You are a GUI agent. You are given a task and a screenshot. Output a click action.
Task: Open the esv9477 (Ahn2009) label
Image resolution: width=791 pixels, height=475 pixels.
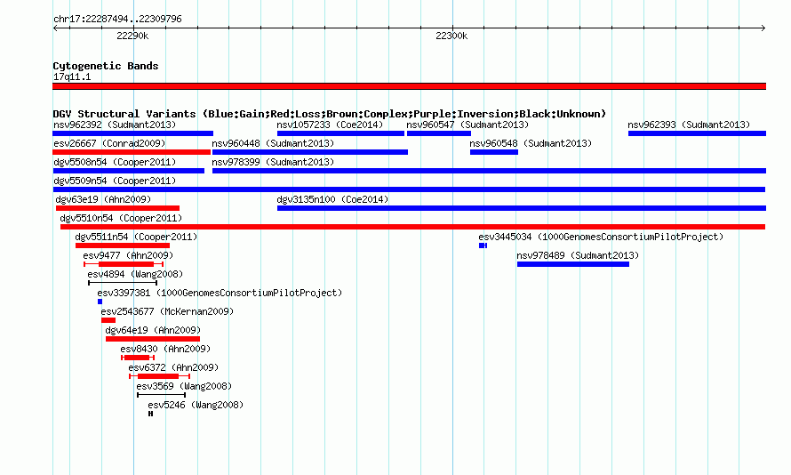128,255
